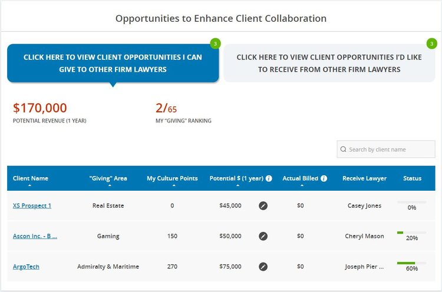Click the search magnifier icon
The width and height of the screenshot is (442, 292).
pyautogui.click(x=343, y=150)
